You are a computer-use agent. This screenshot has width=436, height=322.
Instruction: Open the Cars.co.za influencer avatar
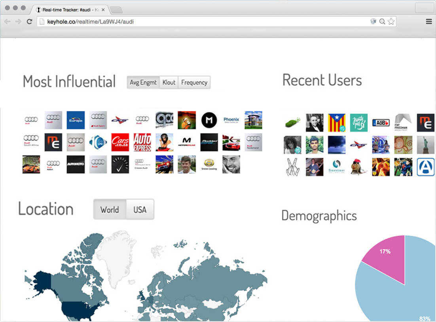[120, 142]
